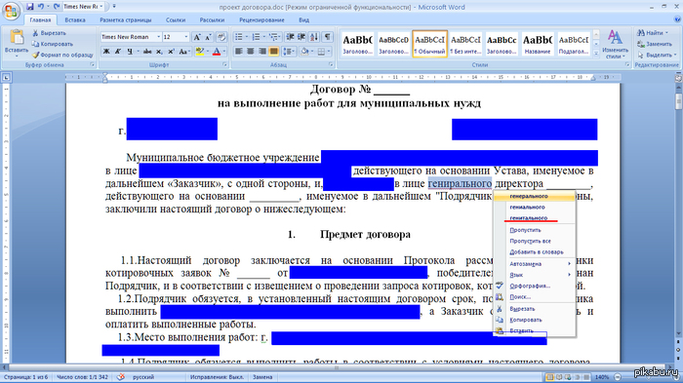Switch to the Рецензирование tab
The width and height of the screenshot is (683, 383).
point(261,20)
